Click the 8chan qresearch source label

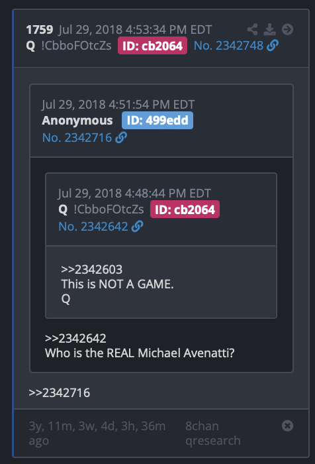point(213,434)
